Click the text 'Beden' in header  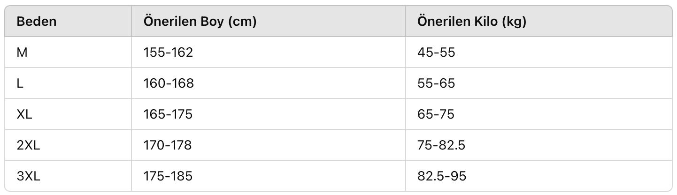(37, 22)
